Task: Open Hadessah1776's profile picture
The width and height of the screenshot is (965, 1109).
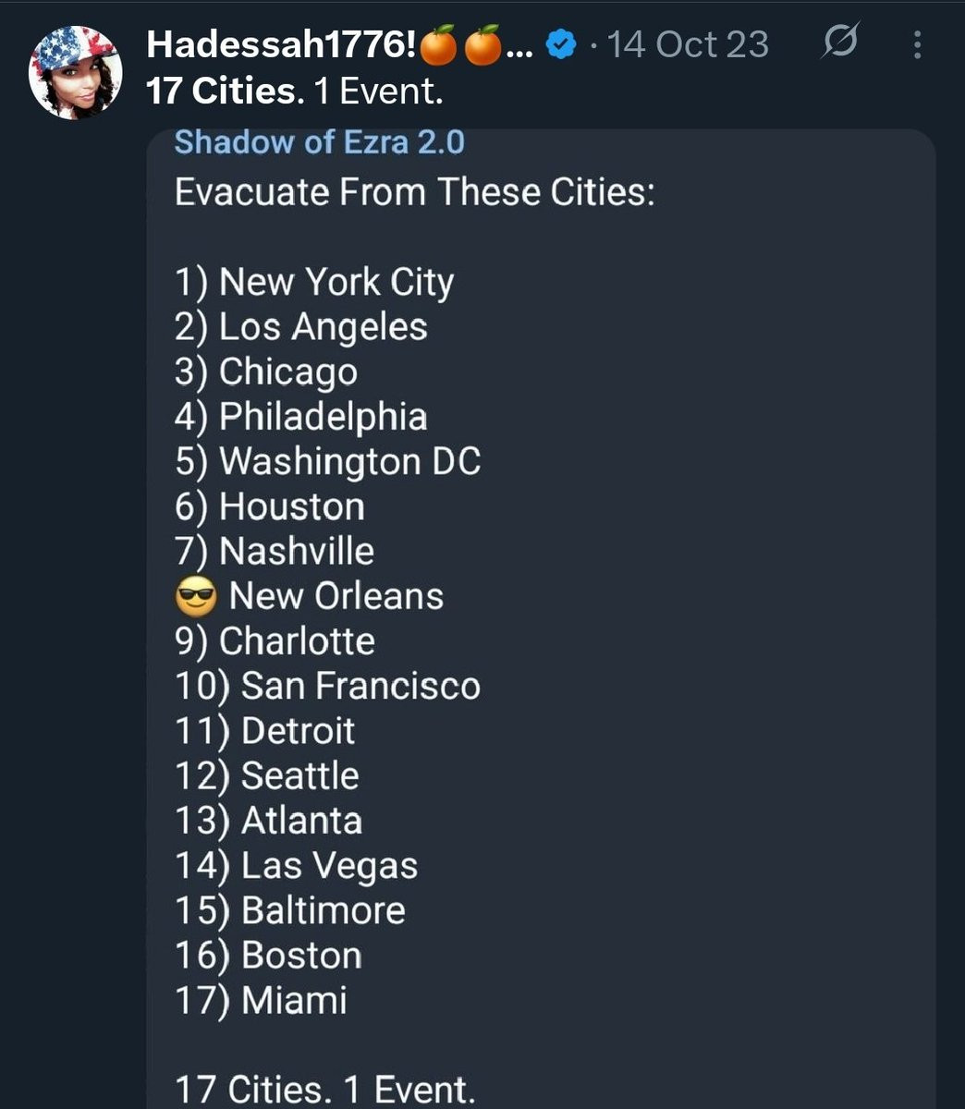Action: (76, 73)
